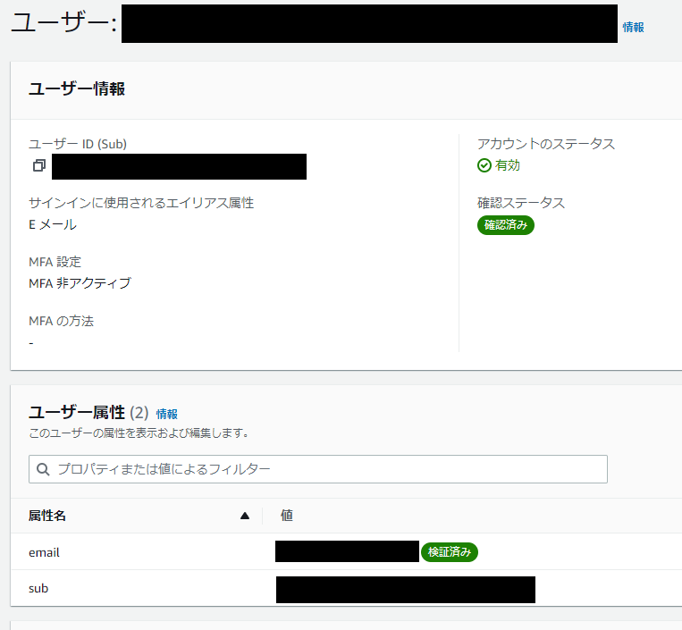Select the sub attribute row name
The image size is (682, 630).
pyautogui.click(x=38, y=589)
